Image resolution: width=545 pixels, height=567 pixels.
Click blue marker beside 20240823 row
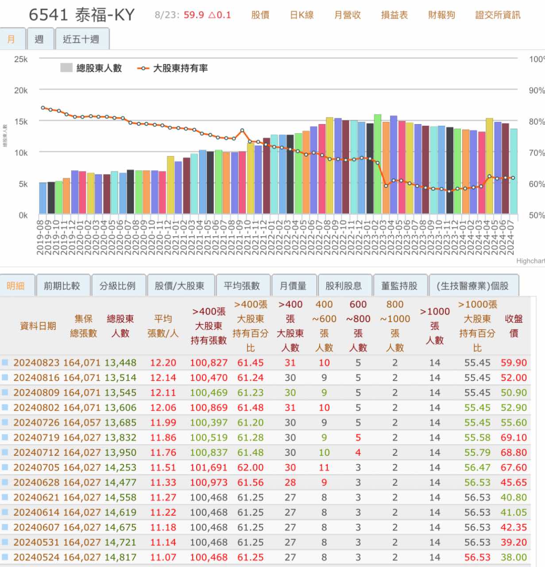pos(5,363)
